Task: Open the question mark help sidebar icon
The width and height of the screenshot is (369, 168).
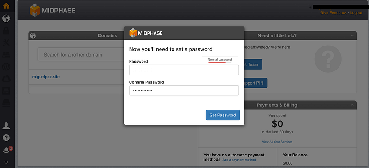Action: [x=6, y=138]
